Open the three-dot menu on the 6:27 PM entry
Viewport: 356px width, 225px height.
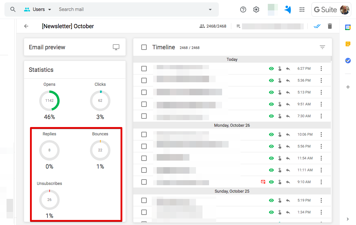pyautogui.click(x=321, y=68)
